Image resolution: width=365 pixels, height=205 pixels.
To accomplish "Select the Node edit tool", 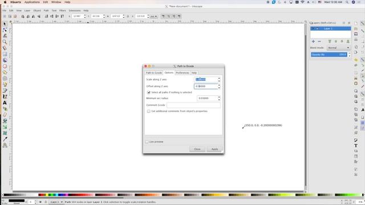I will 5,30.
